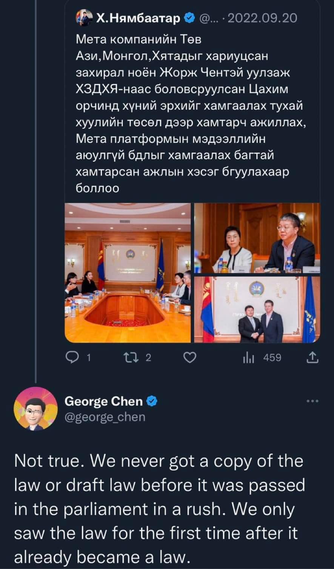Open George Chen's profile via display name
The height and width of the screenshot is (569, 334).
tap(104, 401)
